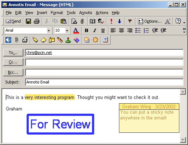Click the For Review stamp in message
The image size is (188, 145).
point(60,124)
